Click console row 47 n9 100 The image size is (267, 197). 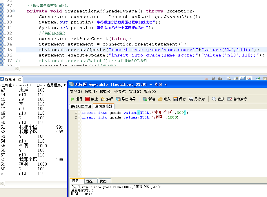[23, 109]
